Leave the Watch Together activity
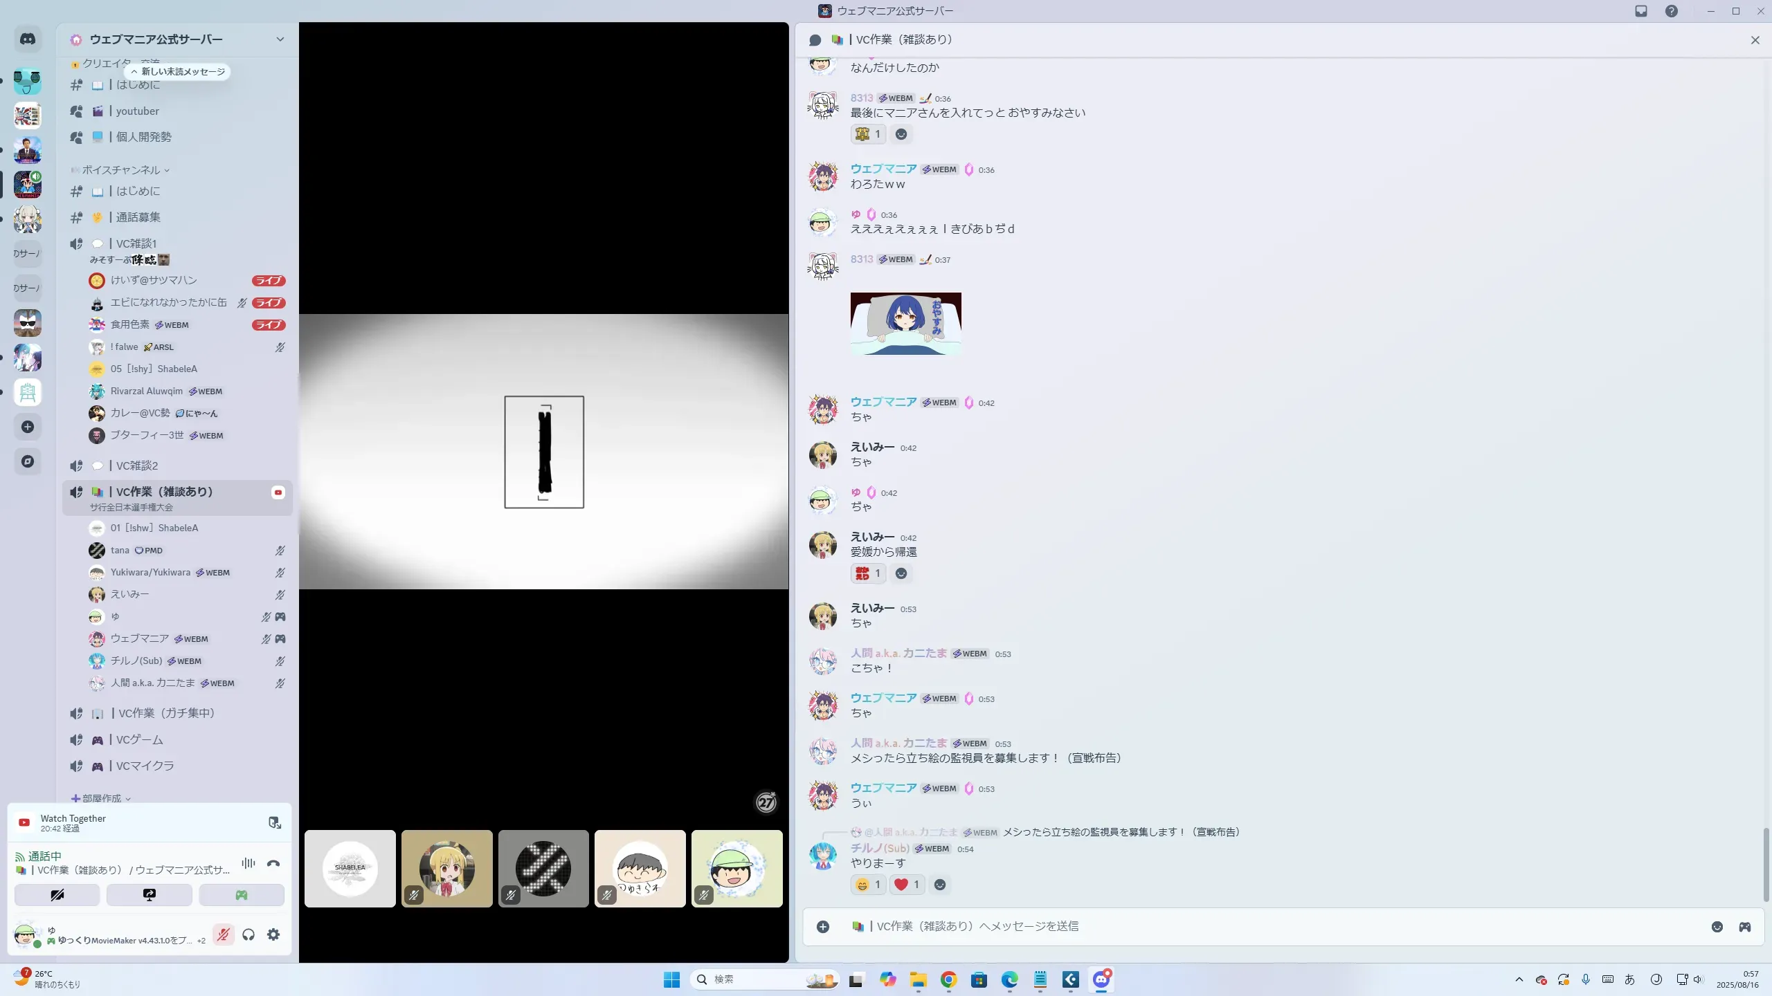The image size is (1772, 996). 275,822
